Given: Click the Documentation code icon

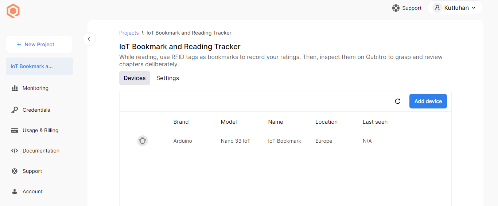Looking at the screenshot, I should 15,151.
